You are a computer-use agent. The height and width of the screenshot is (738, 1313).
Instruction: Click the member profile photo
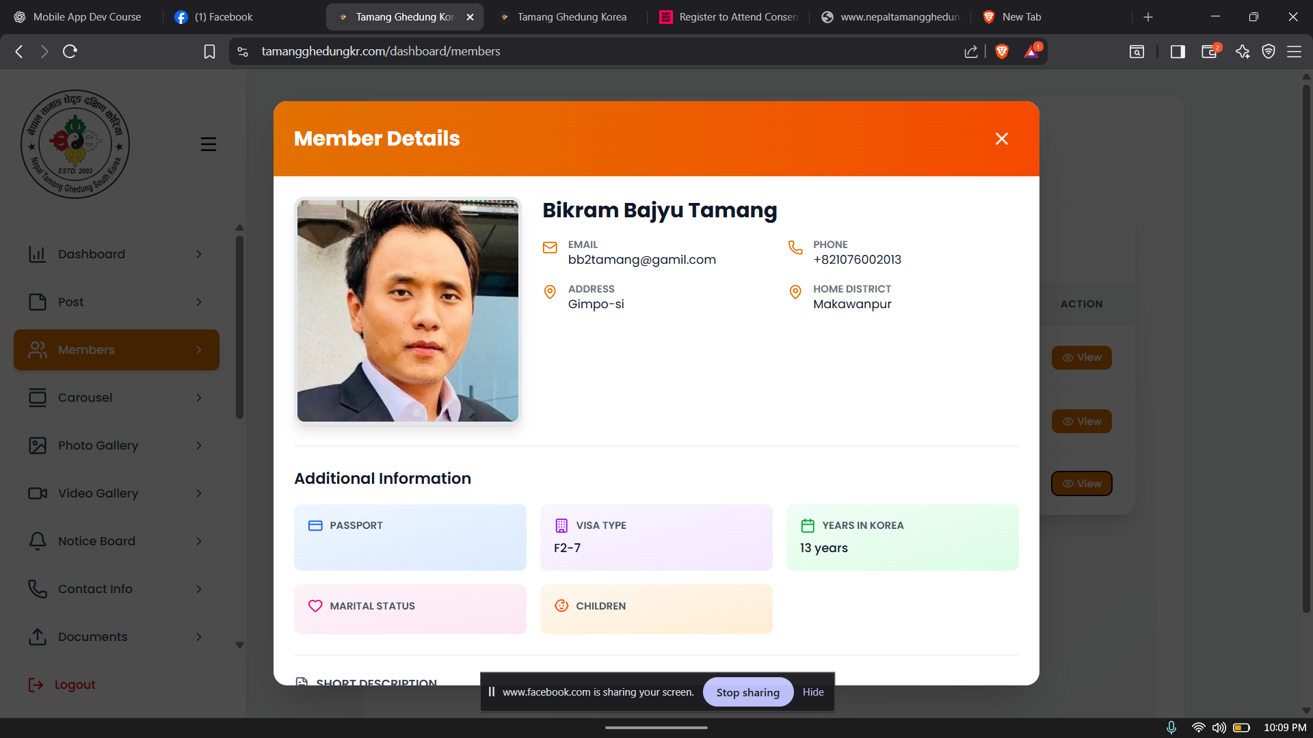(408, 310)
